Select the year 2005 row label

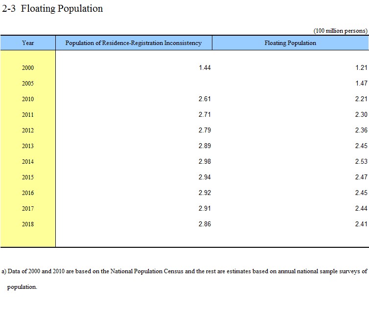point(28,84)
